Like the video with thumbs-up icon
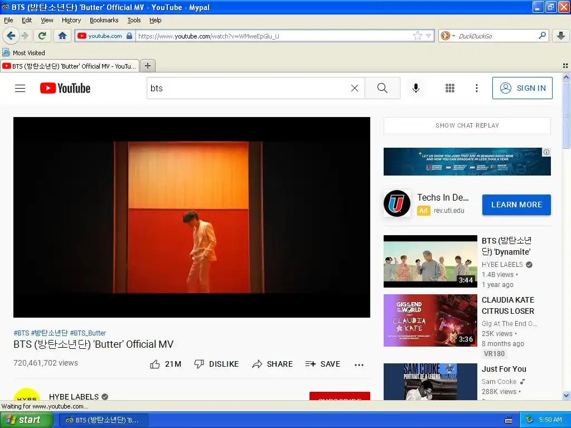571x428 pixels. (155, 364)
